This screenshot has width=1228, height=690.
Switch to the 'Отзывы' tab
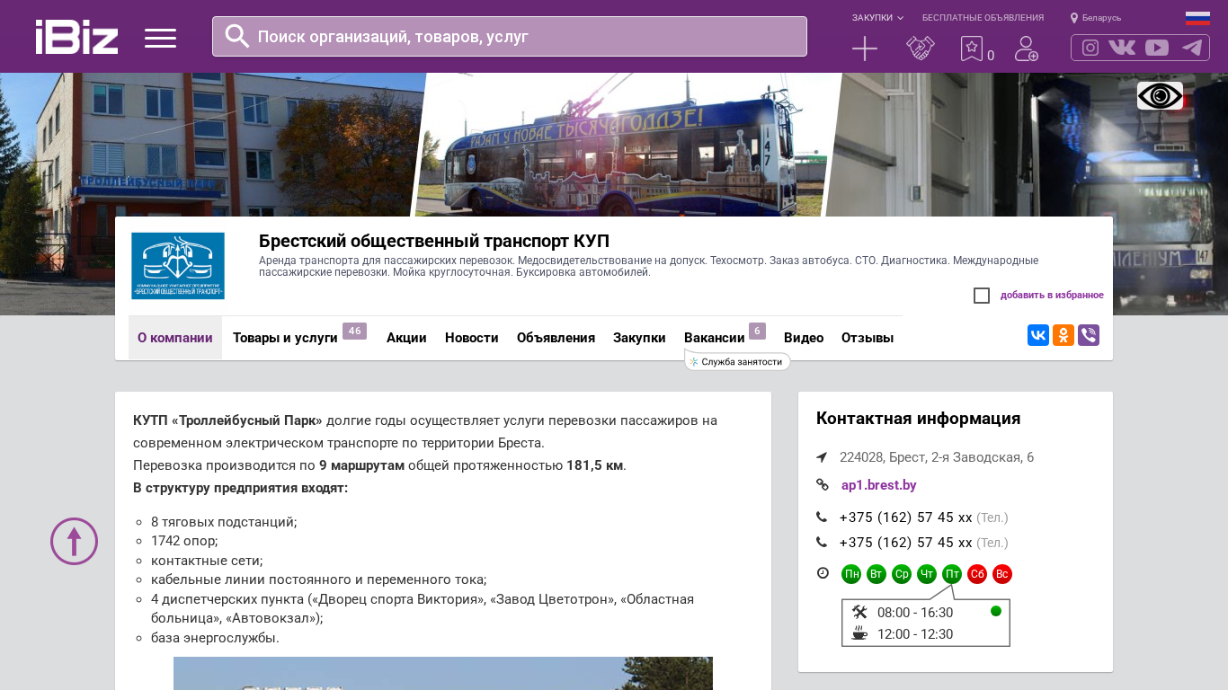click(x=868, y=338)
